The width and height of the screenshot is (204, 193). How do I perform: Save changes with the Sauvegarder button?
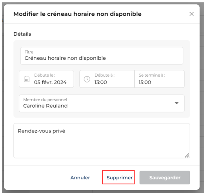click(x=165, y=178)
